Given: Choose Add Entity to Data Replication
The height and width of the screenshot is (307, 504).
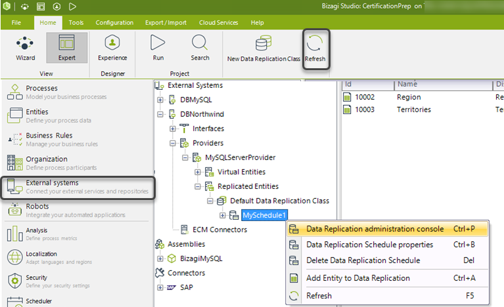Looking at the screenshot, I should [387, 278].
